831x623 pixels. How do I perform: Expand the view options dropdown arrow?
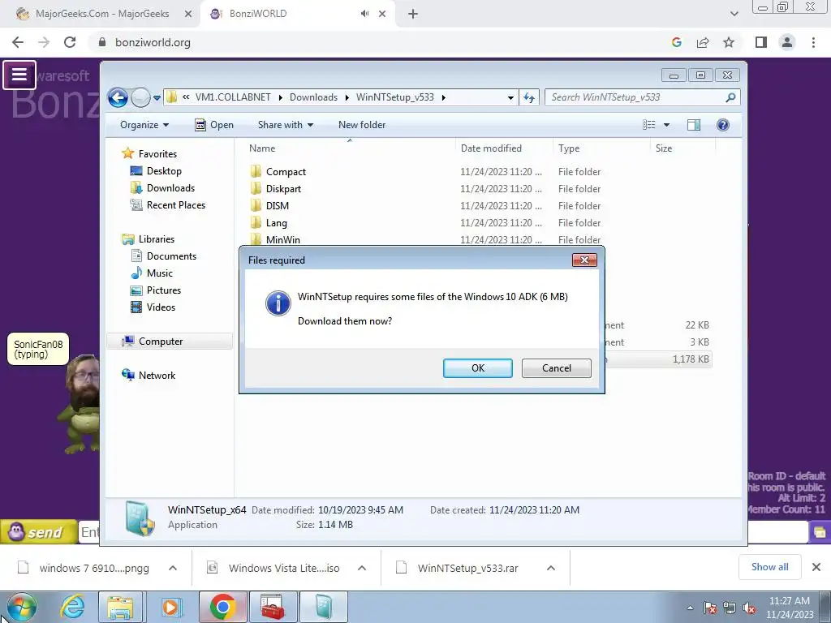pos(667,125)
